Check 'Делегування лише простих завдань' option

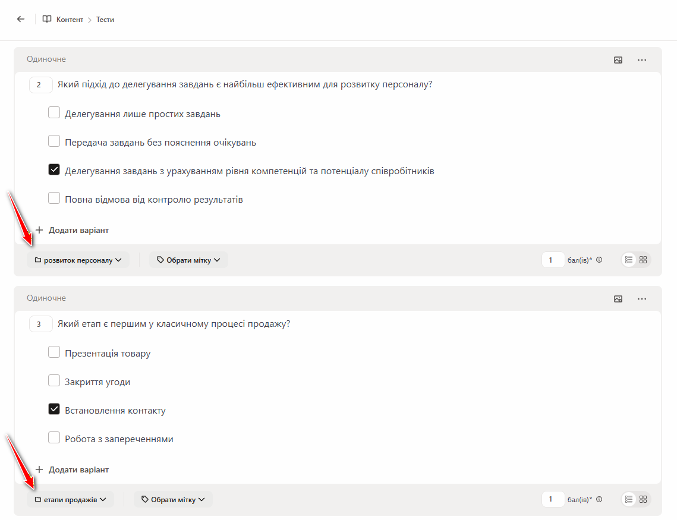(54, 113)
